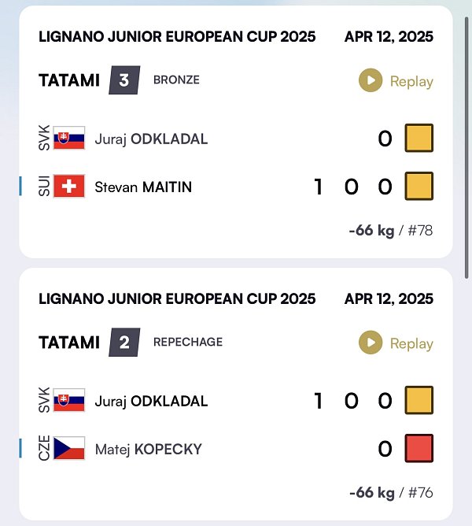Click the vertical scrollbar thumb
This screenshot has width=472, height=526.
466,147
